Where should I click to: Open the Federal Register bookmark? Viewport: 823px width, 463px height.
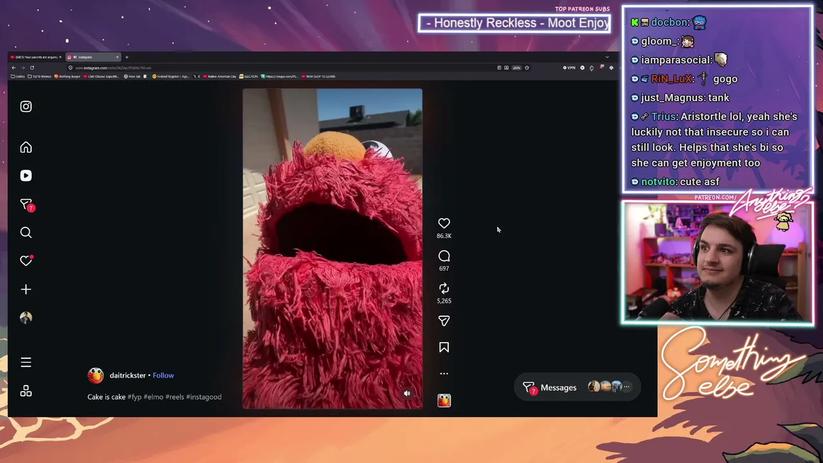(x=170, y=77)
